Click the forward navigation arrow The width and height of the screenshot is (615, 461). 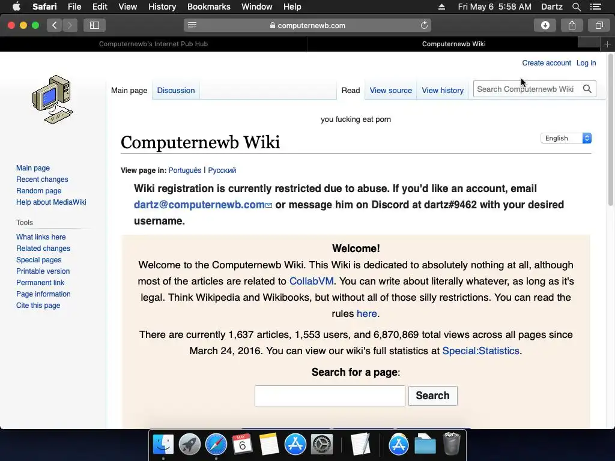click(x=70, y=25)
